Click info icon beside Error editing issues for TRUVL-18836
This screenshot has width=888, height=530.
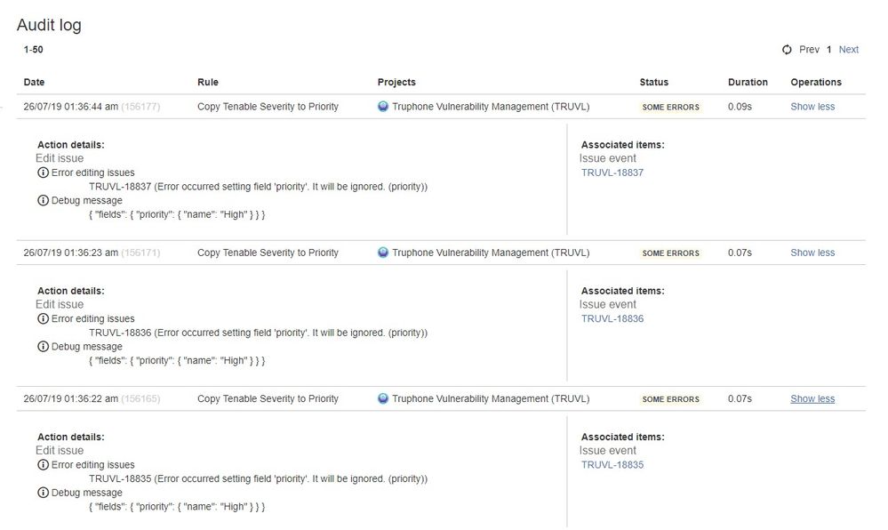(43, 318)
